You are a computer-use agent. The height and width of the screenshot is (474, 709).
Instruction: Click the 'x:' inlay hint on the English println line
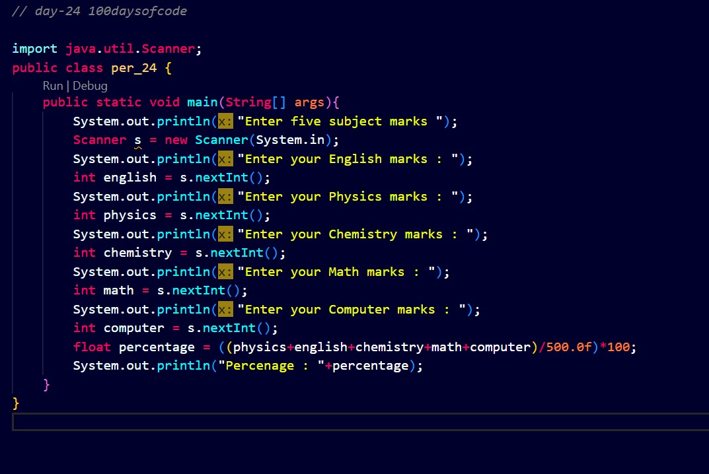tap(225, 159)
